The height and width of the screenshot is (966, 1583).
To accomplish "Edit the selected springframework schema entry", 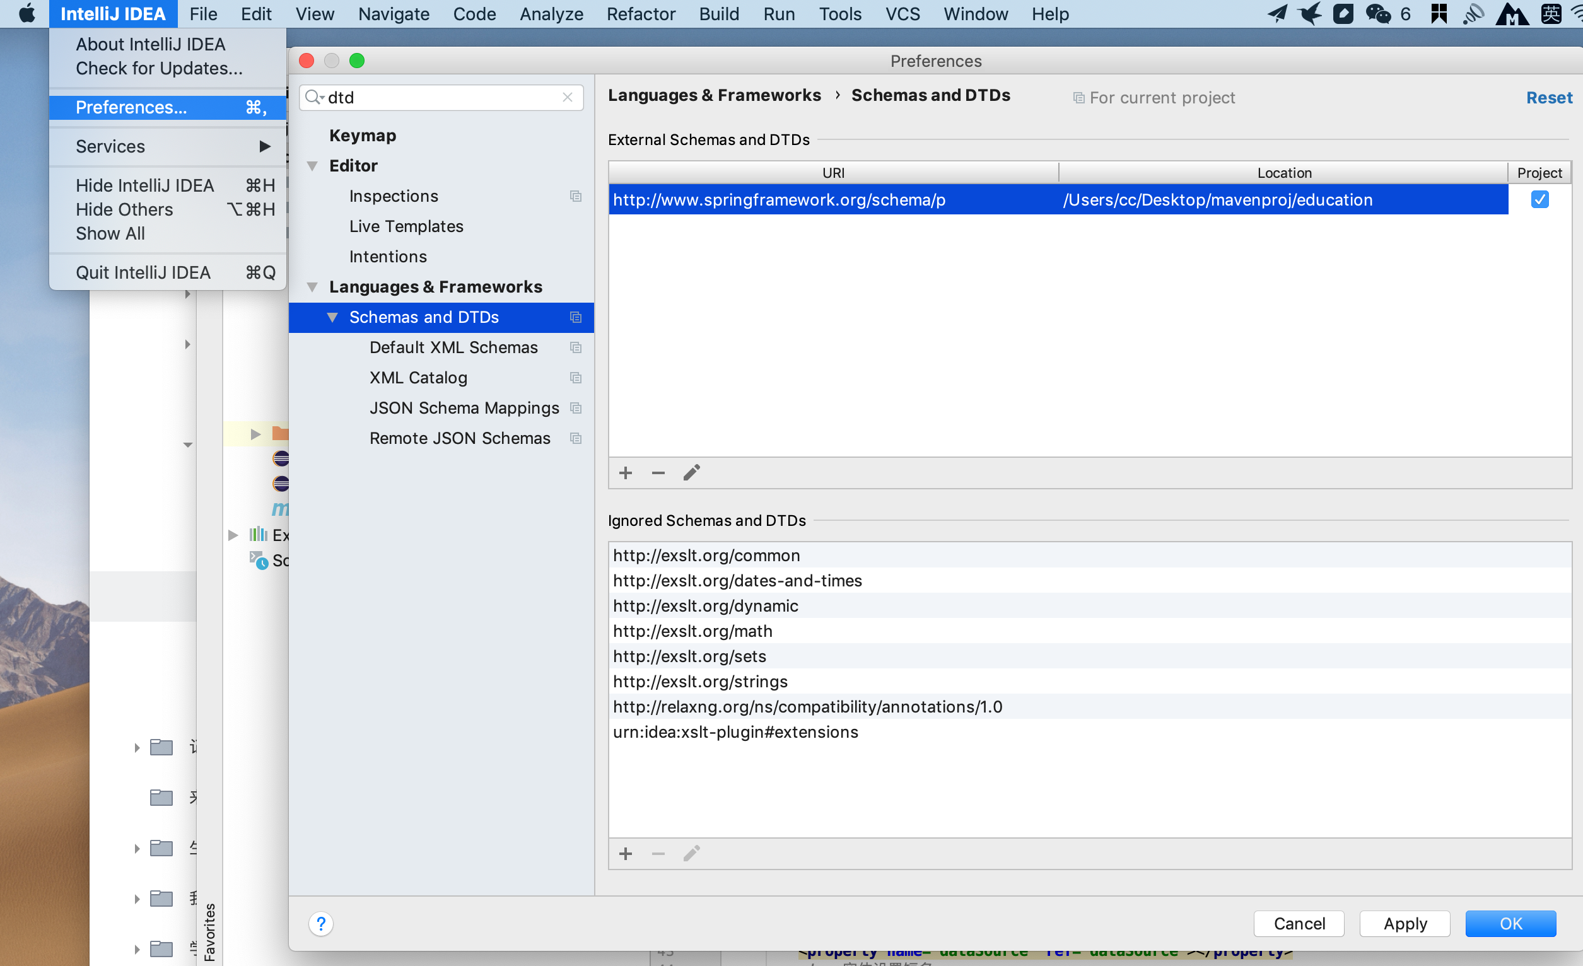I will point(691,473).
